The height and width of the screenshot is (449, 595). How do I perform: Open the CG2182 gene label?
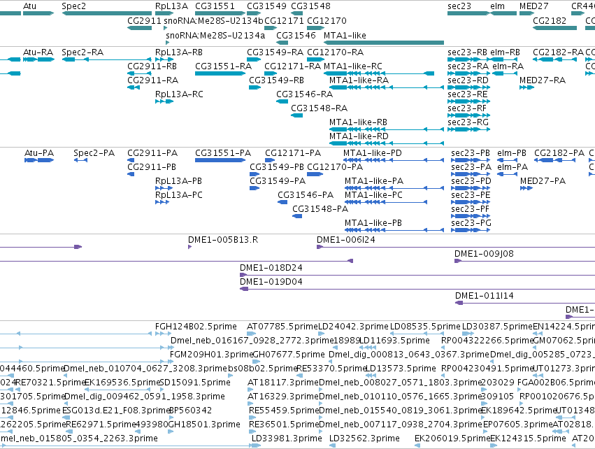[550, 20]
